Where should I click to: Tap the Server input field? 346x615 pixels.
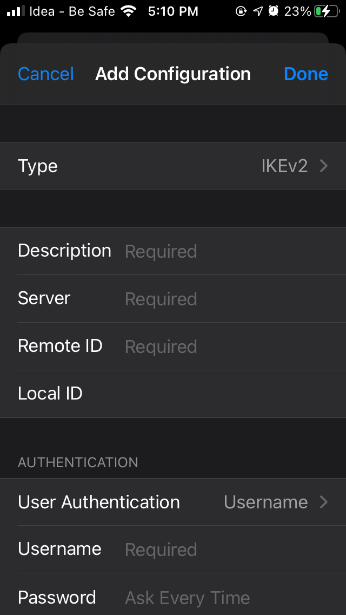click(227, 299)
